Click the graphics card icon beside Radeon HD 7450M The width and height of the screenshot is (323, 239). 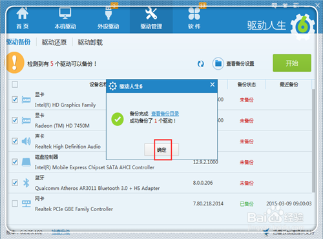pos(26,120)
